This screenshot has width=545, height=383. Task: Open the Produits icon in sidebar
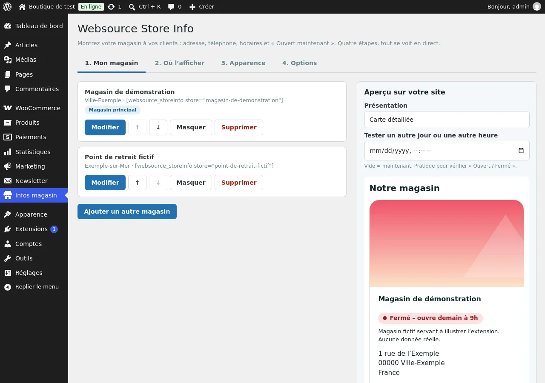(x=8, y=123)
